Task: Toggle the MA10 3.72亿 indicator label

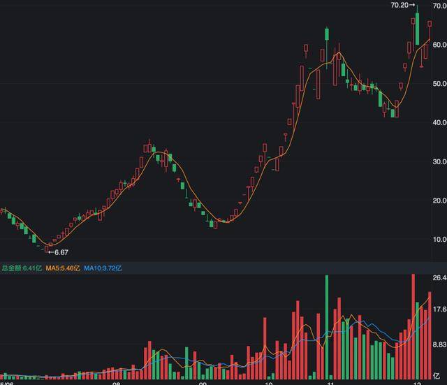Action: 103,268
